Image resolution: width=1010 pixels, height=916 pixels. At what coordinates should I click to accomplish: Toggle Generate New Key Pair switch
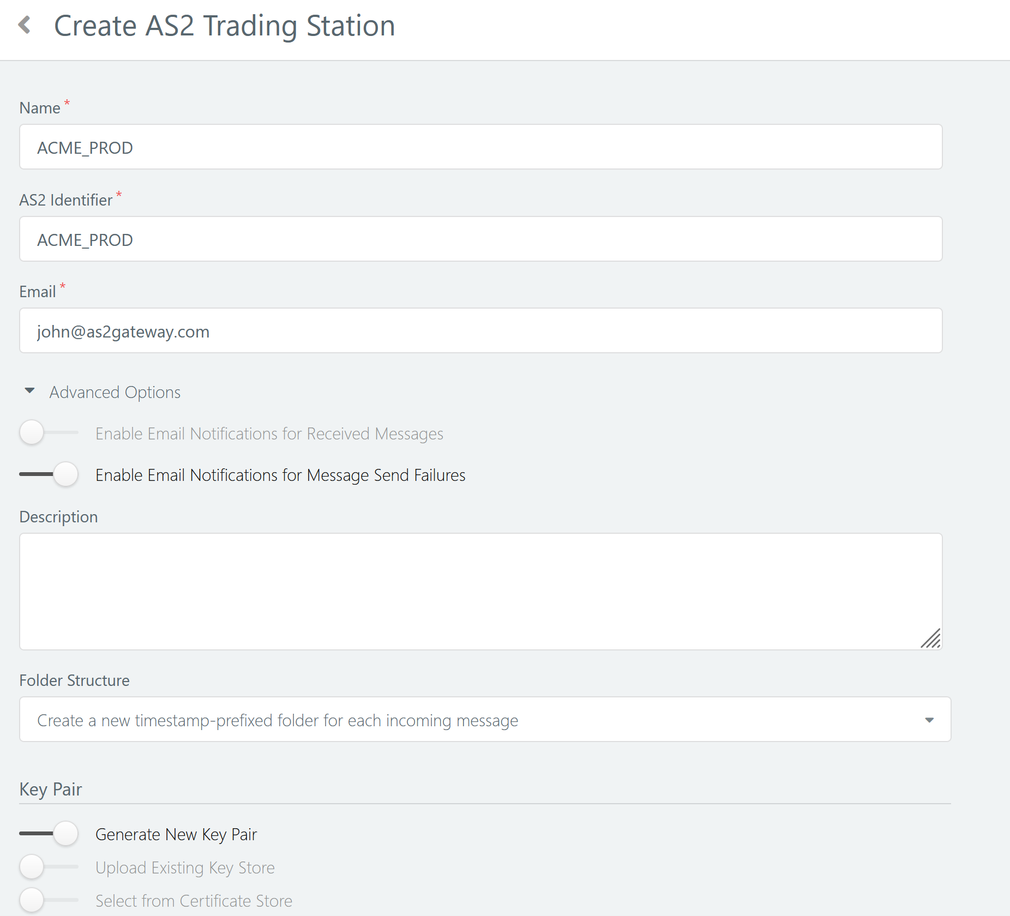(x=49, y=833)
